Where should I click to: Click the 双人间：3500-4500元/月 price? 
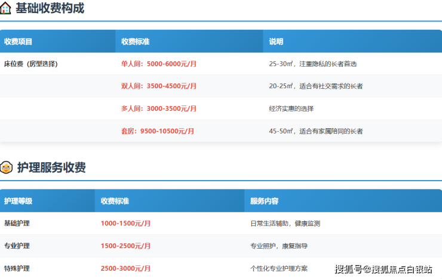click(x=159, y=86)
